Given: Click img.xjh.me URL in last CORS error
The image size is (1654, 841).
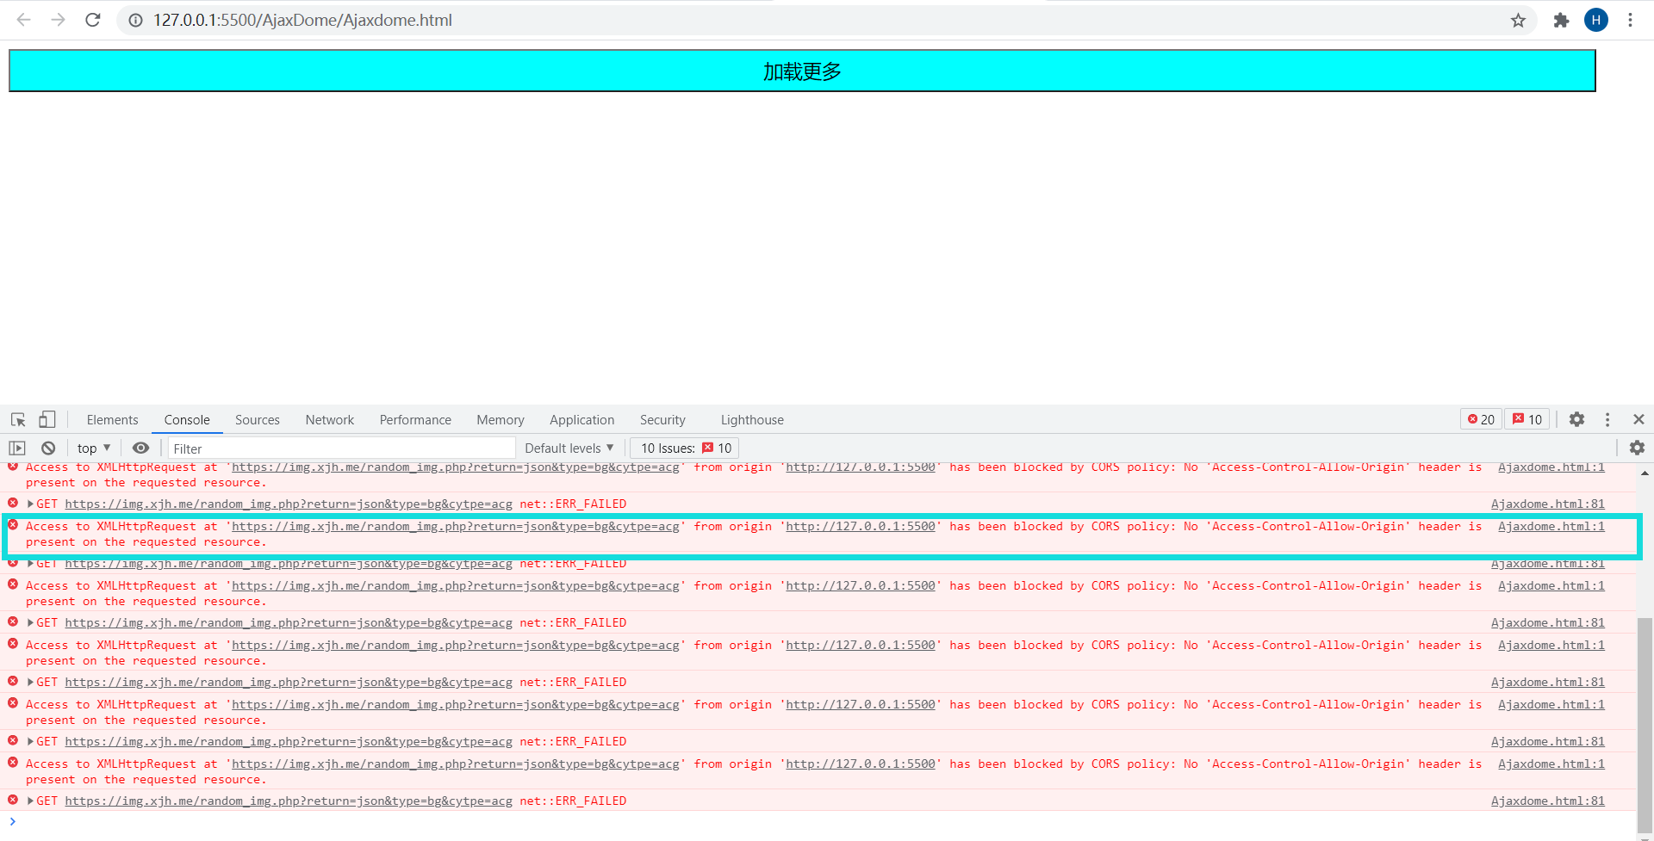Looking at the screenshot, I should click(x=456, y=764).
